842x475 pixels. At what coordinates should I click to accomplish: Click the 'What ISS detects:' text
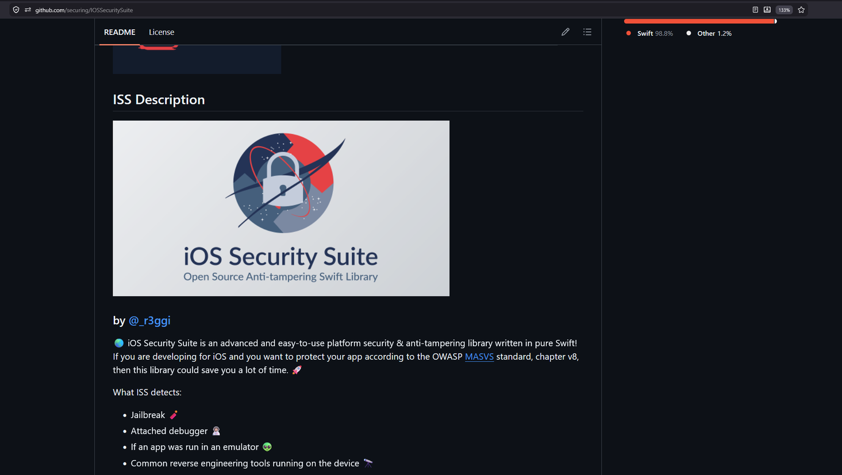147,392
